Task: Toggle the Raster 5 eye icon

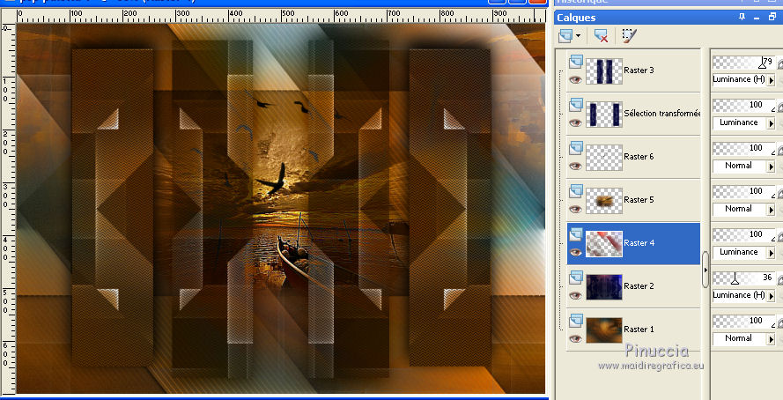Action: [x=576, y=209]
